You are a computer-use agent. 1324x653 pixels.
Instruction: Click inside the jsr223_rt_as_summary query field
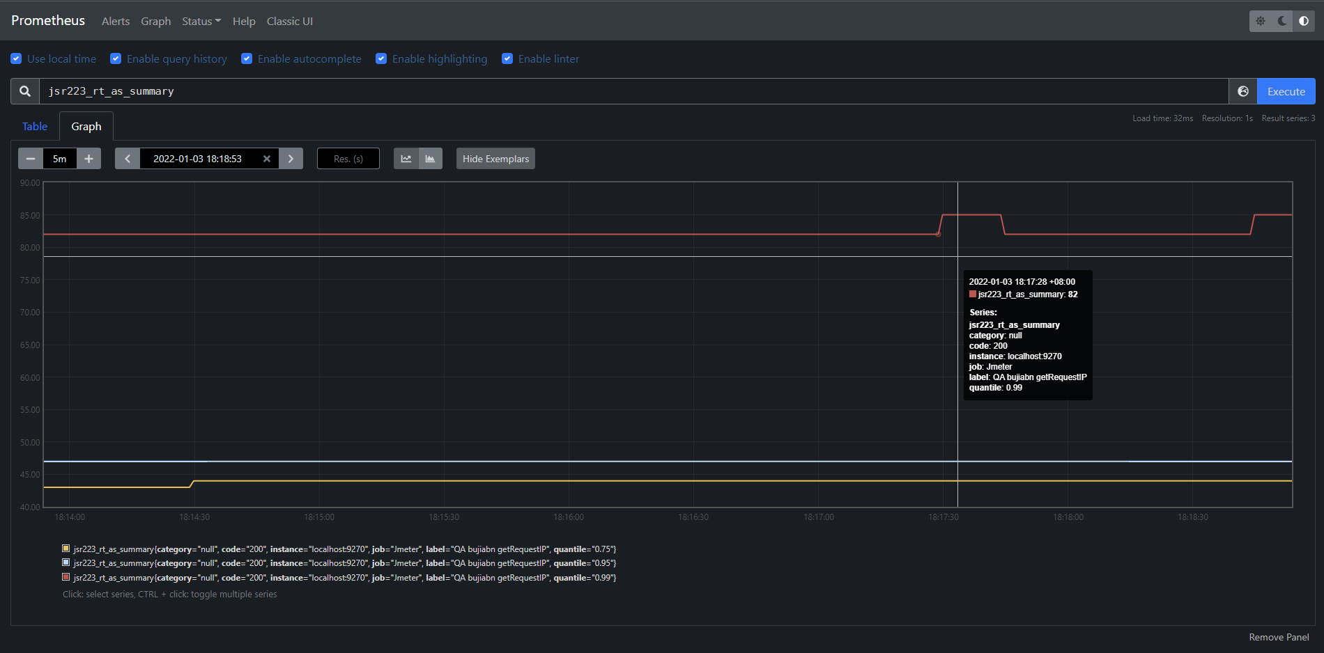pos(279,91)
